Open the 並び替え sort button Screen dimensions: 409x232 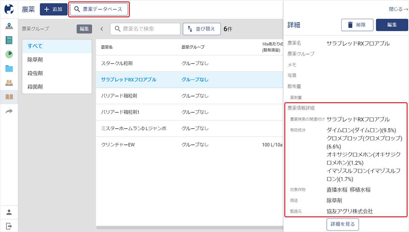(202, 29)
